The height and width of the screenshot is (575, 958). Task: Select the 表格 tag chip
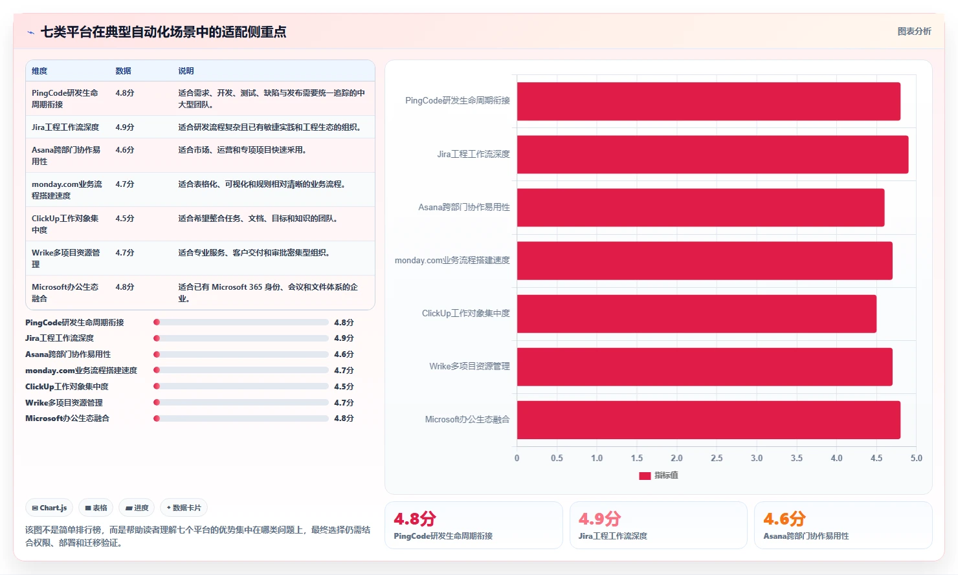click(x=96, y=508)
